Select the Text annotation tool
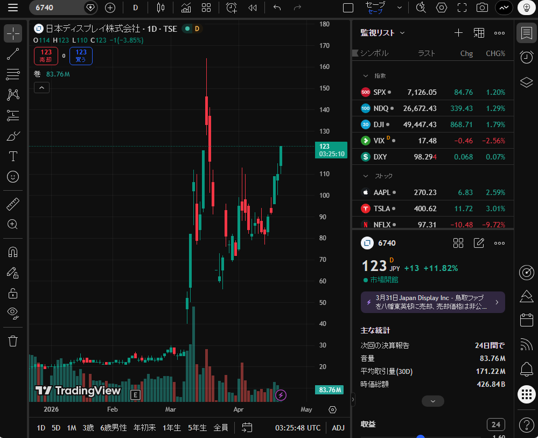The height and width of the screenshot is (438, 538). (13, 156)
